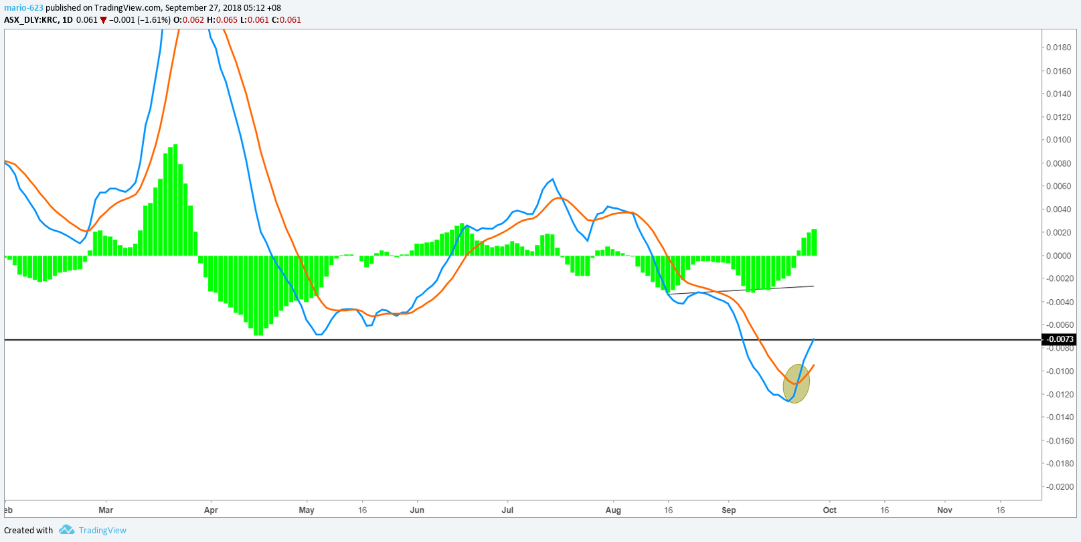Click the May date axis label
Screen dimensions: 1081x542
click(x=307, y=510)
